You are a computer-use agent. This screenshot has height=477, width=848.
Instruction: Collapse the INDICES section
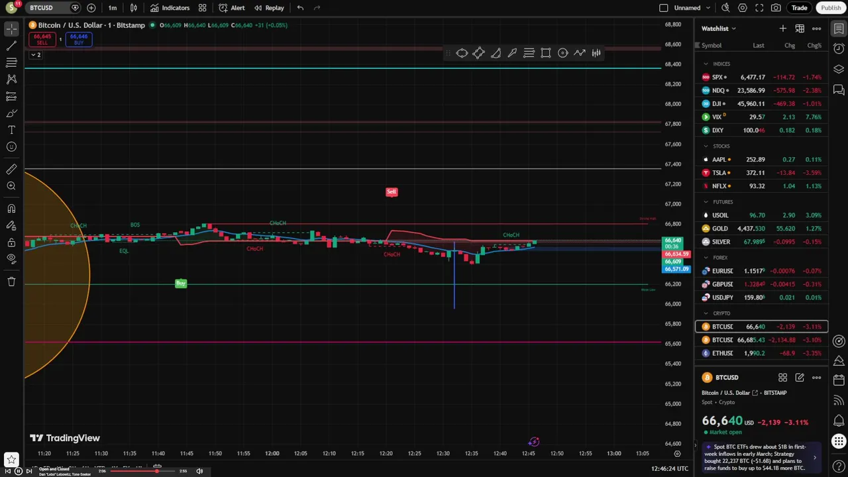coord(707,64)
